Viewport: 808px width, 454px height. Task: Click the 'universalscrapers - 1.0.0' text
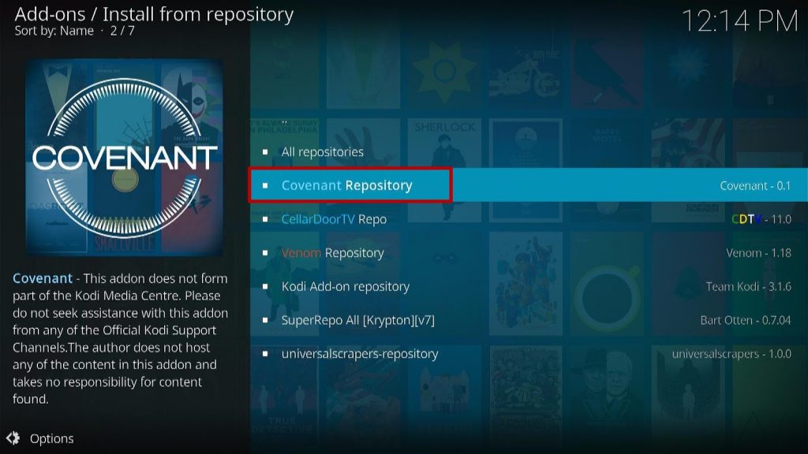coord(731,354)
